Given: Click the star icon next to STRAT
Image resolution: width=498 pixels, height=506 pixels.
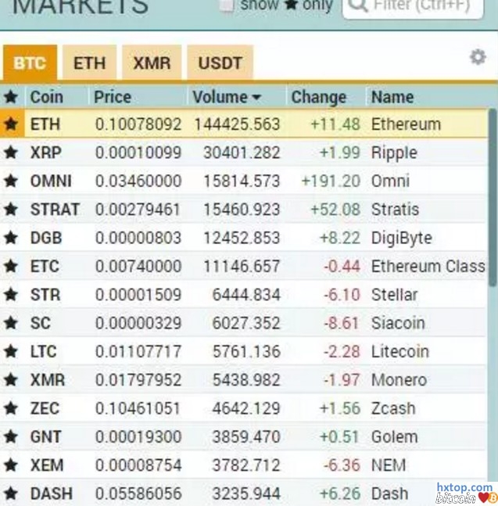Looking at the screenshot, I should [x=11, y=210].
